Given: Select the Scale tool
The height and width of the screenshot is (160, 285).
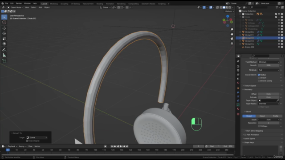Looking at the screenshot, I should click(x=4, y=39).
